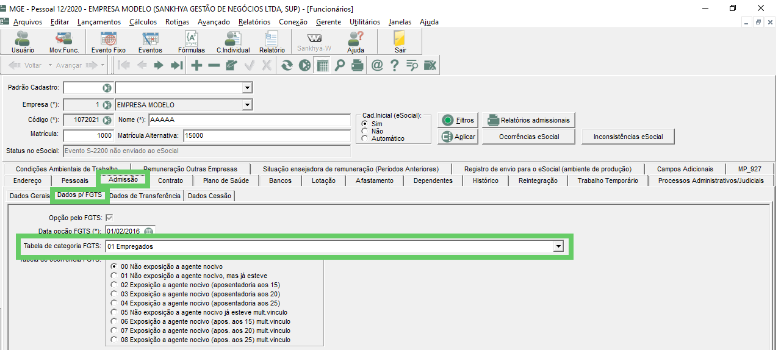Edit the record with pencil icon
This screenshot has height=350, width=781.
click(x=231, y=65)
